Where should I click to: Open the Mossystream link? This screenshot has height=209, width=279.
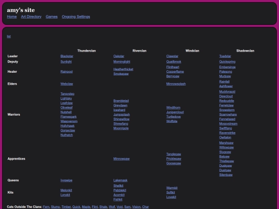[228, 124]
